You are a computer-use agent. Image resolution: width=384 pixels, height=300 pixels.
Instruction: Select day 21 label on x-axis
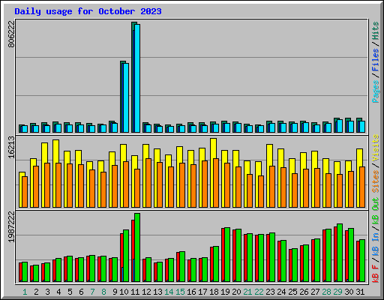pos(247,292)
